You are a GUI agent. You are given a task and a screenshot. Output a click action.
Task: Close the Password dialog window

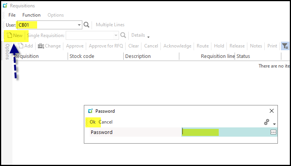click(272, 111)
